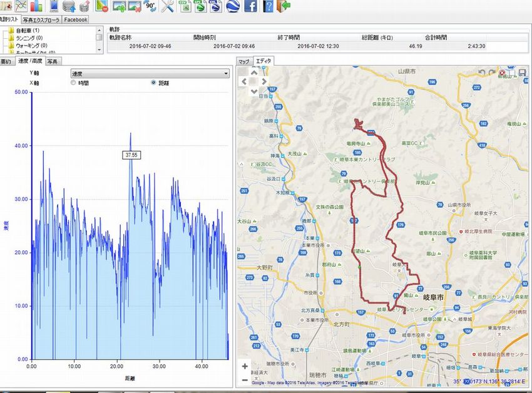This screenshot has width=532, height=393.
Task: Click the 合計時間 column header
Action: (x=436, y=38)
